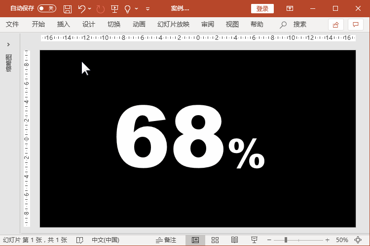Image resolution: width=370 pixels, height=246 pixels.
Task: Switch to Slide Sorter view icon
Action: click(215, 240)
